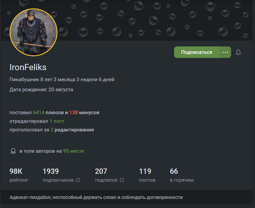Viewport: 255px width, 208px height.
Task: Click the user note text at bottom
Action: [96, 197]
